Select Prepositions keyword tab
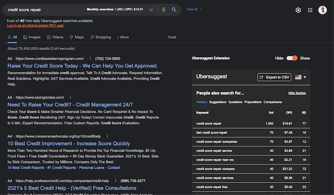 (253, 102)
